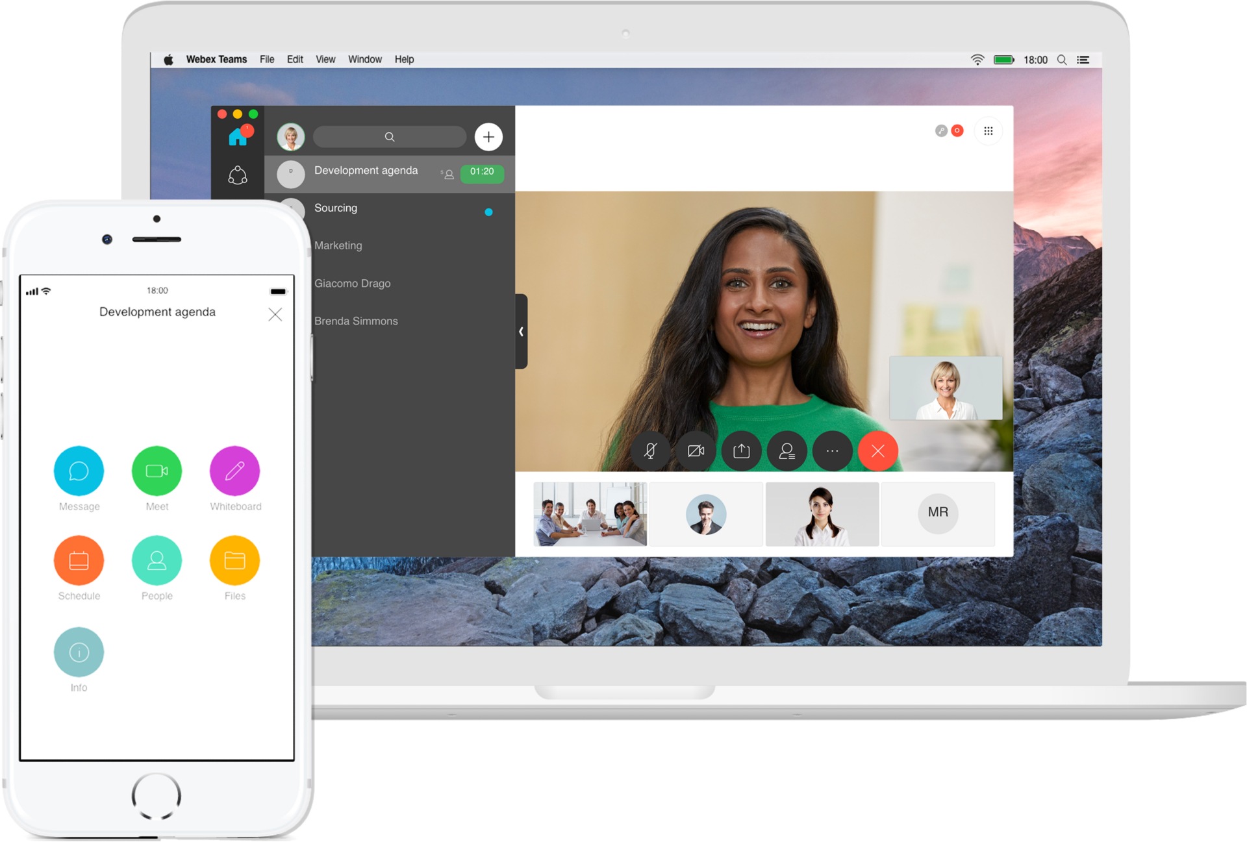The width and height of the screenshot is (1247, 842).
Task: Open the grid layout menu icon
Action: 988,131
